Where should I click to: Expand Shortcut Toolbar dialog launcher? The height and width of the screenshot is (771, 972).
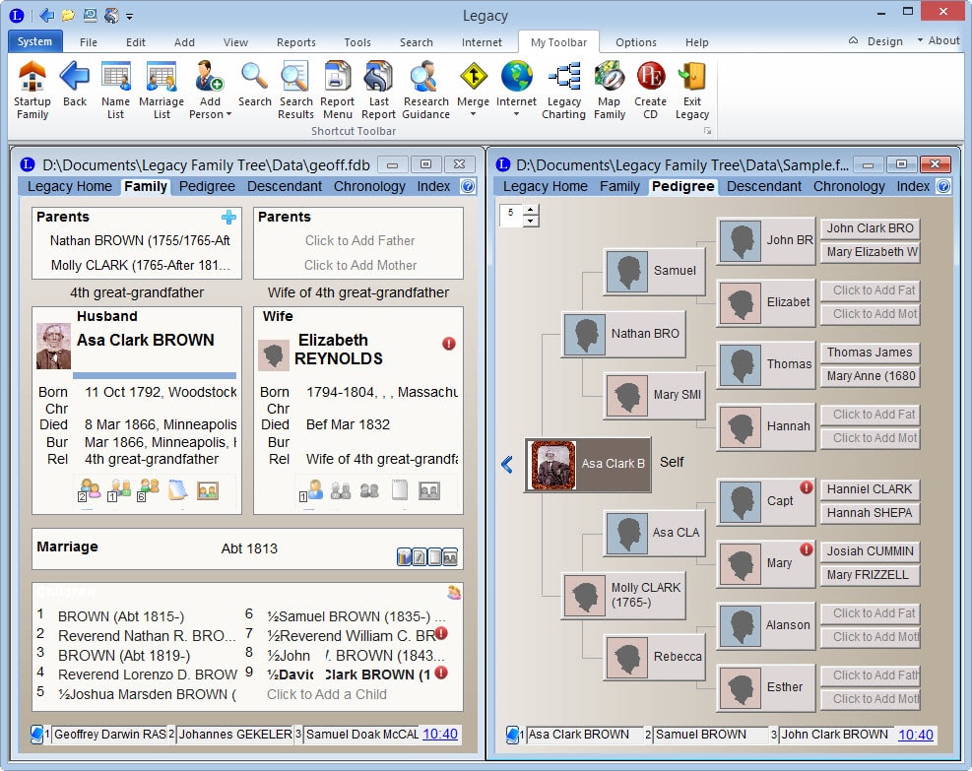pos(707,131)
